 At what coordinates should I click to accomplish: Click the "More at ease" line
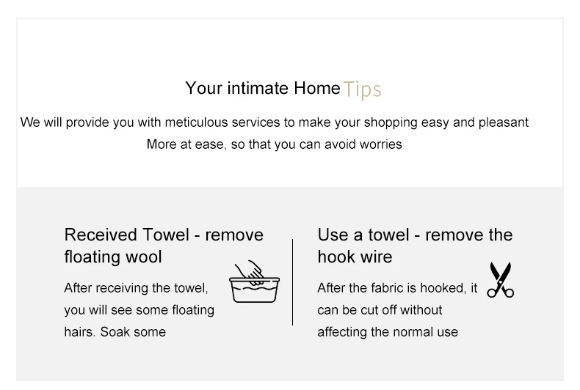click(x=274, y=144)
